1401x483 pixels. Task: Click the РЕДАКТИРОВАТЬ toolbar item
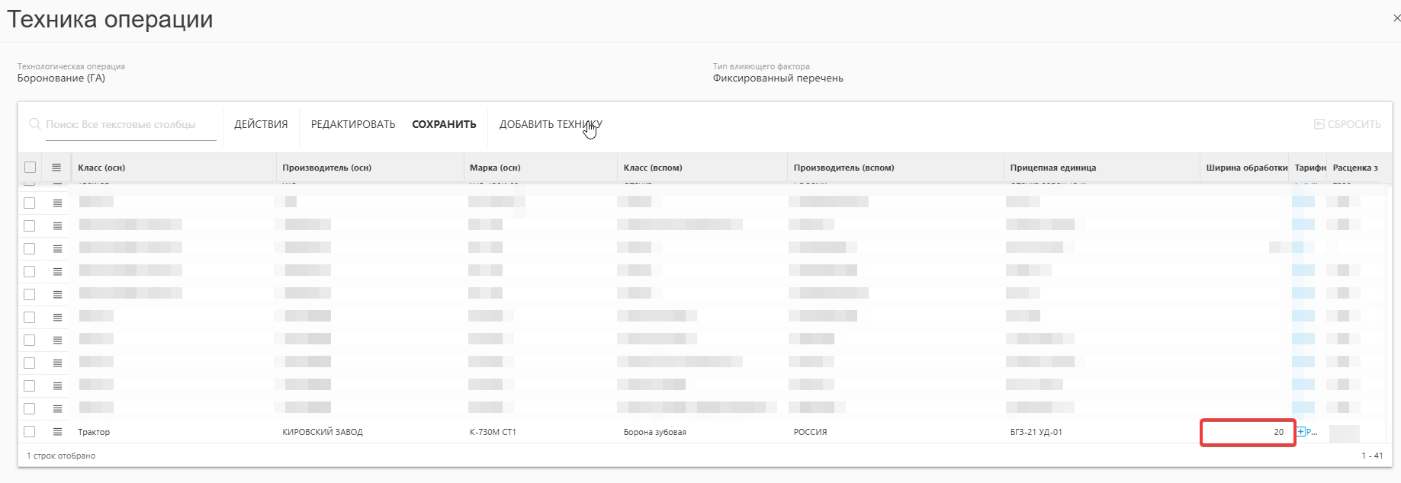[353, 124]
